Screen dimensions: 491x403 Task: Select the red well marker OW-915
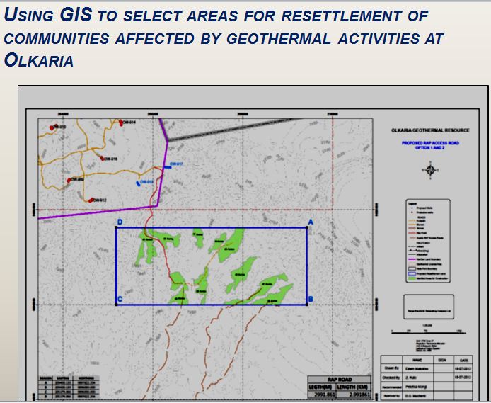tap(103, 159)
